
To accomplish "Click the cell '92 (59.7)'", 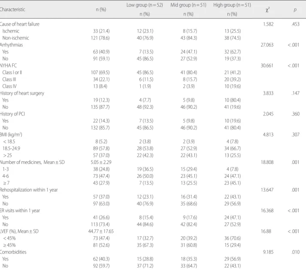I will click(101, 266).
